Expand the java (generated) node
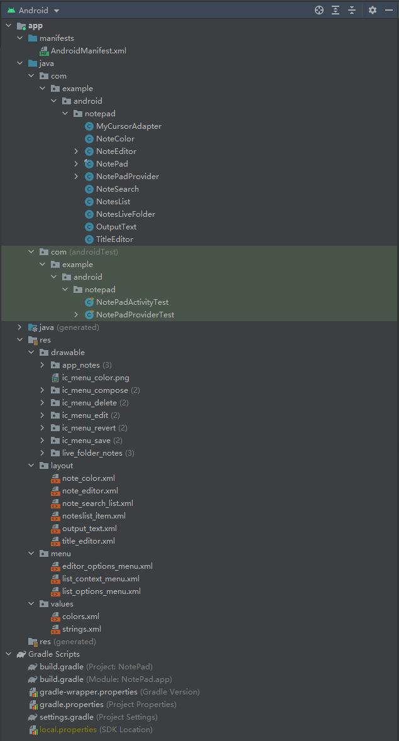This screenshot has height=741, width=399. click(x=19, y=327)
